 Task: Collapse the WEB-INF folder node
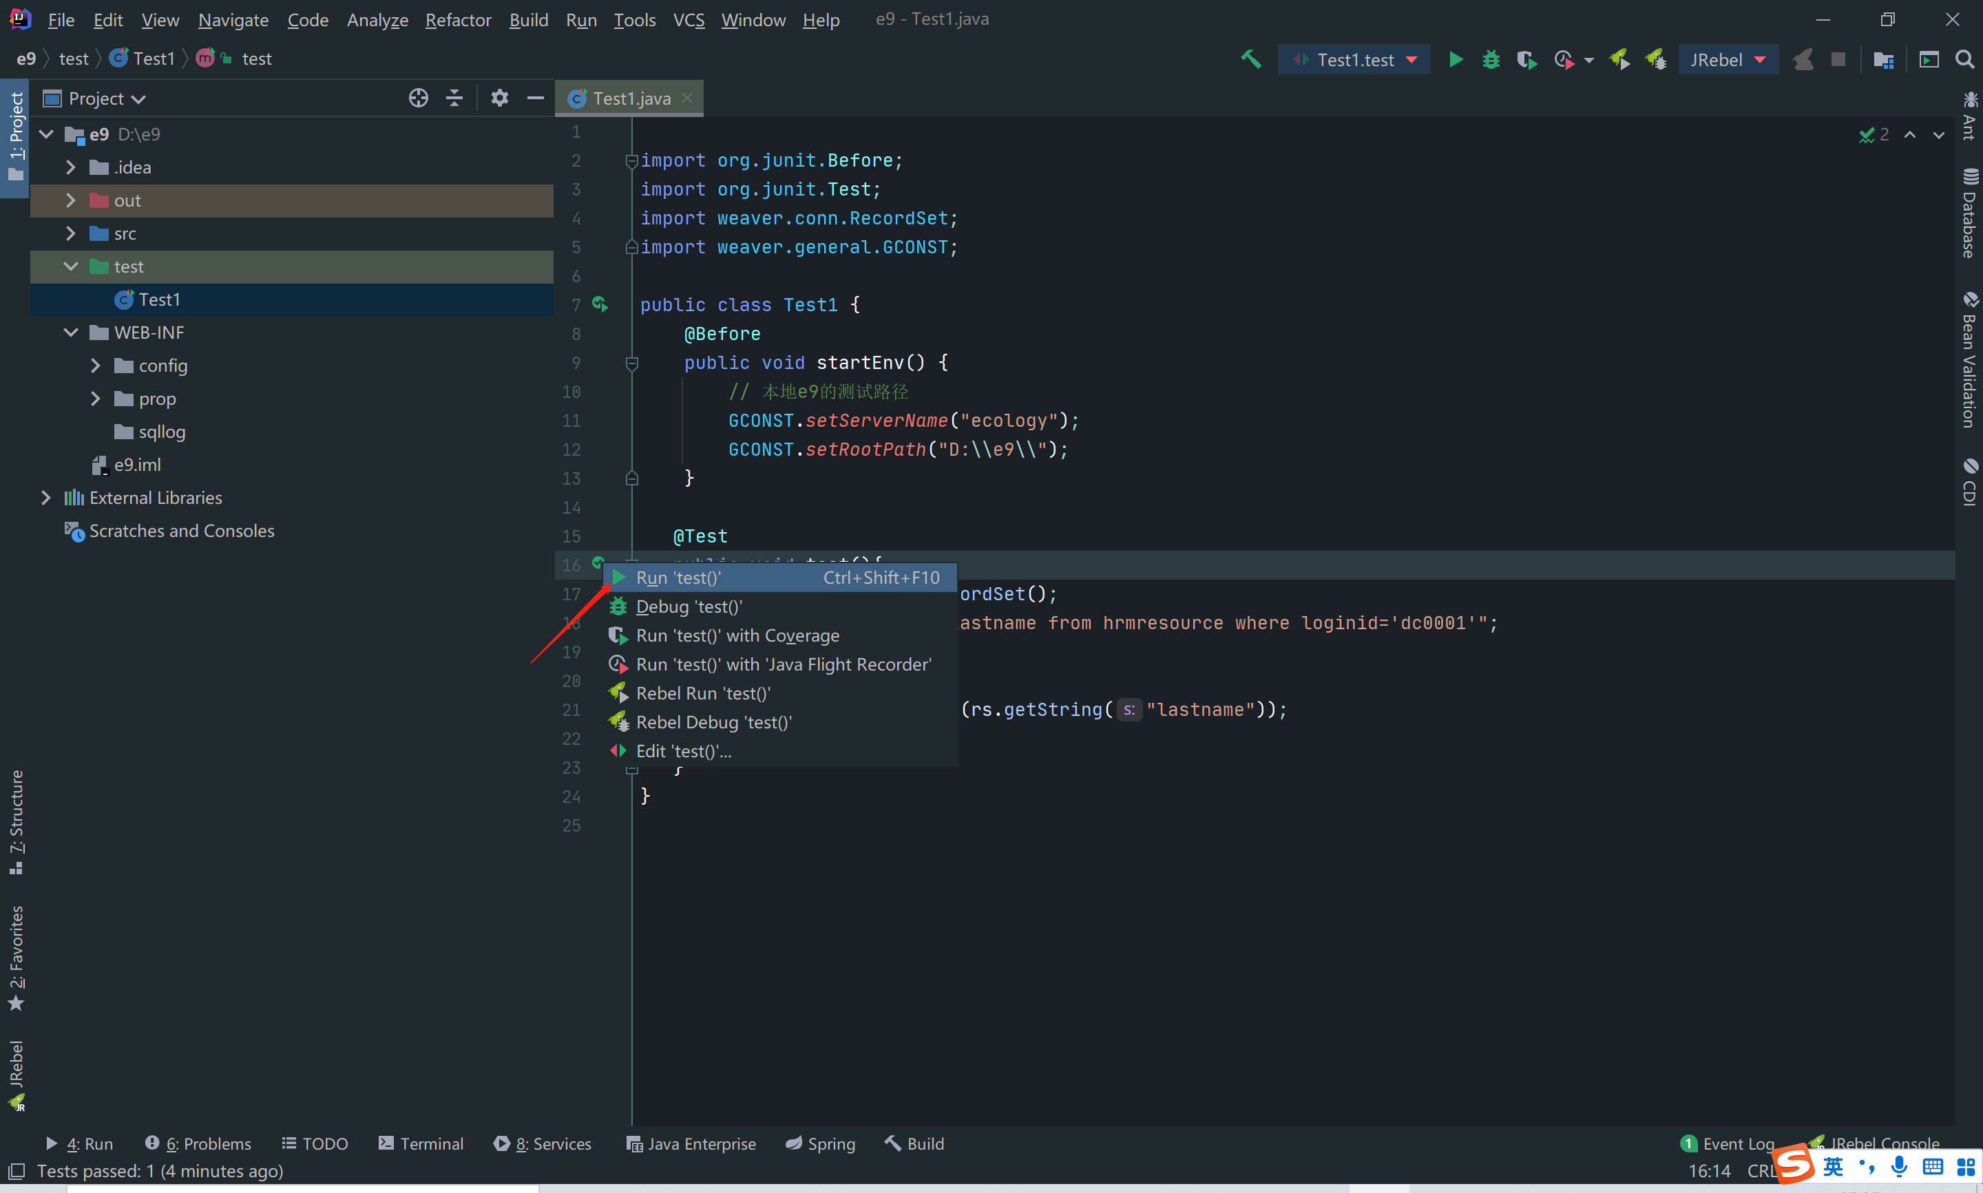click(71, 332)
